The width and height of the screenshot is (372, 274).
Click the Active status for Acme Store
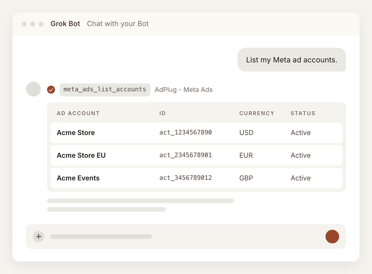click(x=301, y=133)
